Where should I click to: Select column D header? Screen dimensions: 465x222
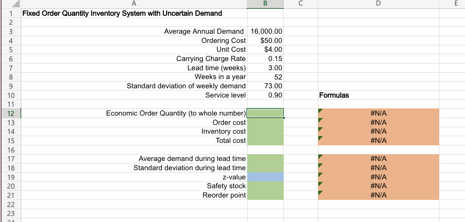tap(378, 4)
